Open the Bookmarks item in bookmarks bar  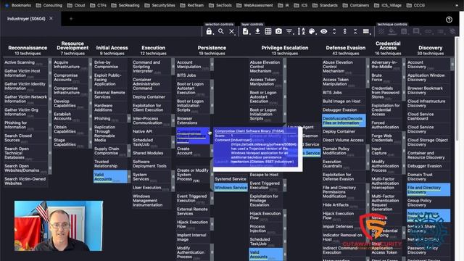(18, 5)
